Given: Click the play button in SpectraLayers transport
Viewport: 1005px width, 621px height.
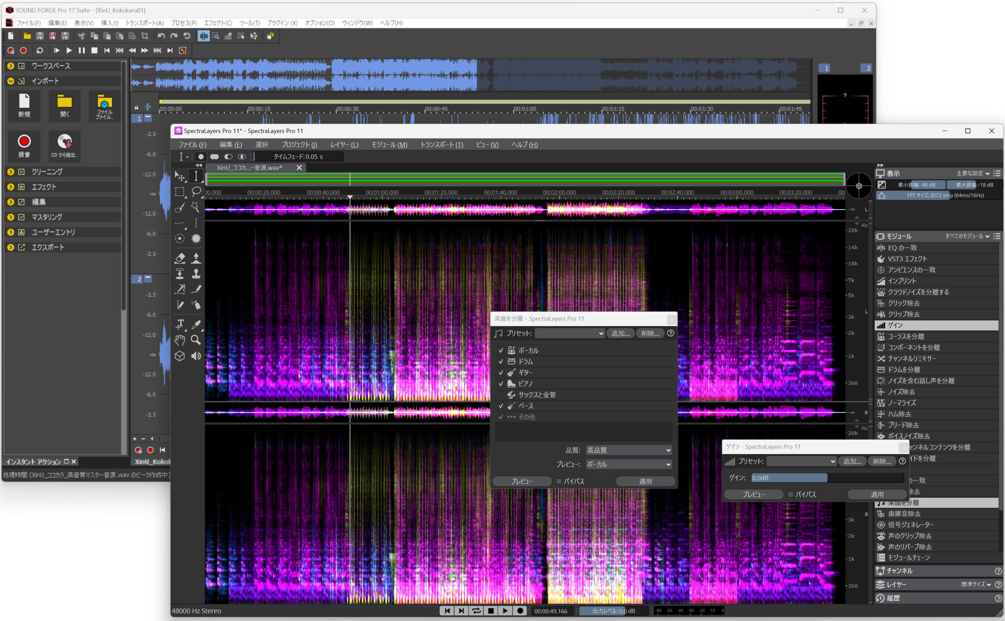Looking at the screenshot, I should point(505,611).
